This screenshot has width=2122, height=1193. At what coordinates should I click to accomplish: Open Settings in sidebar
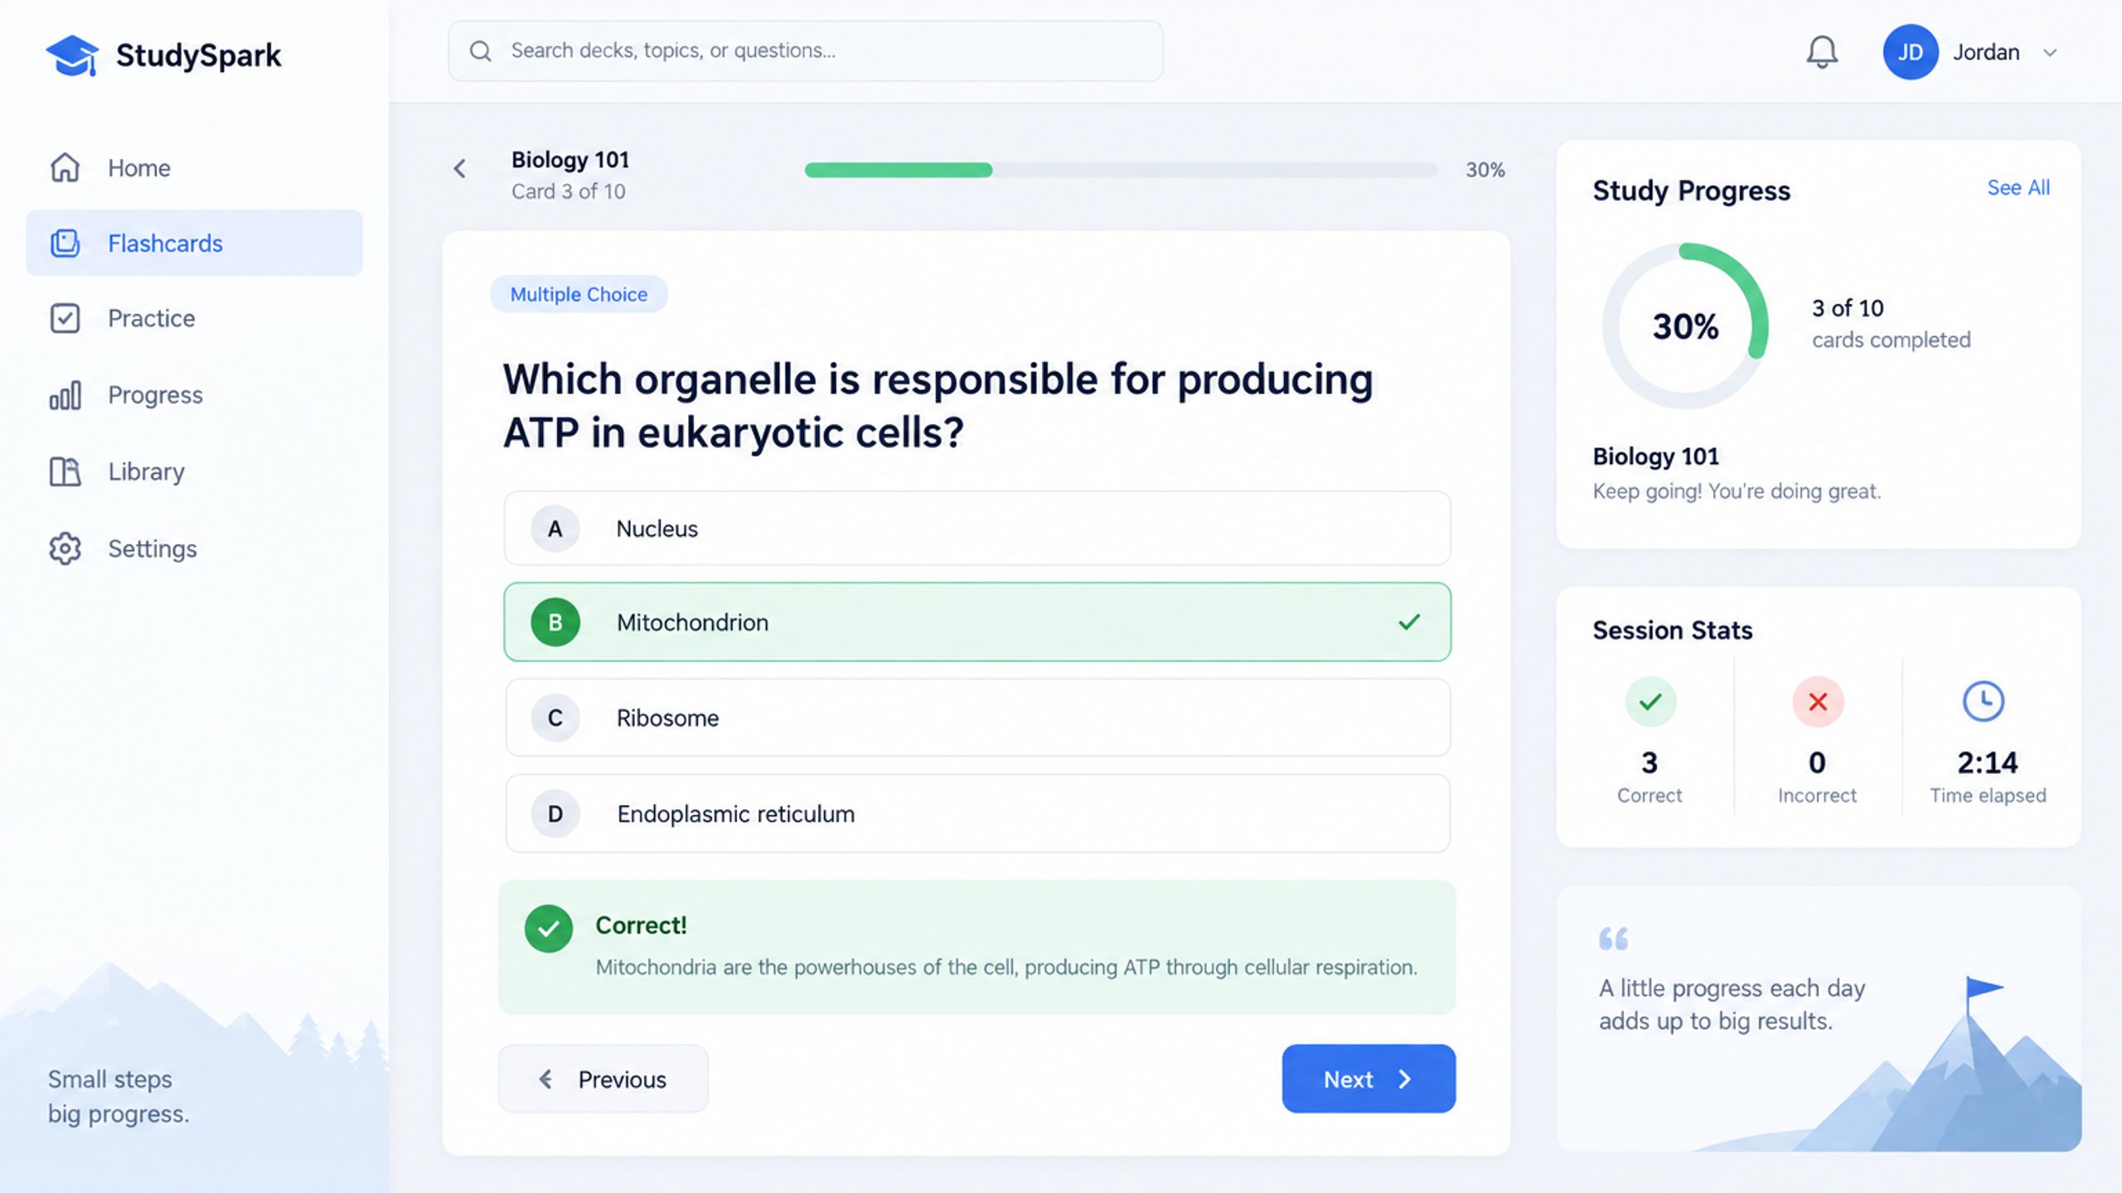[x=194, y=548]
